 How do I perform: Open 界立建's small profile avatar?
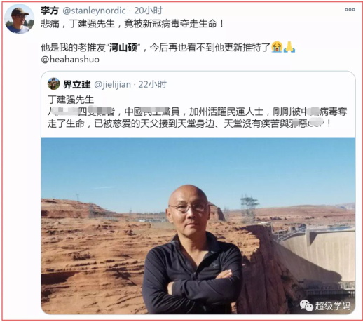[53, 83]
